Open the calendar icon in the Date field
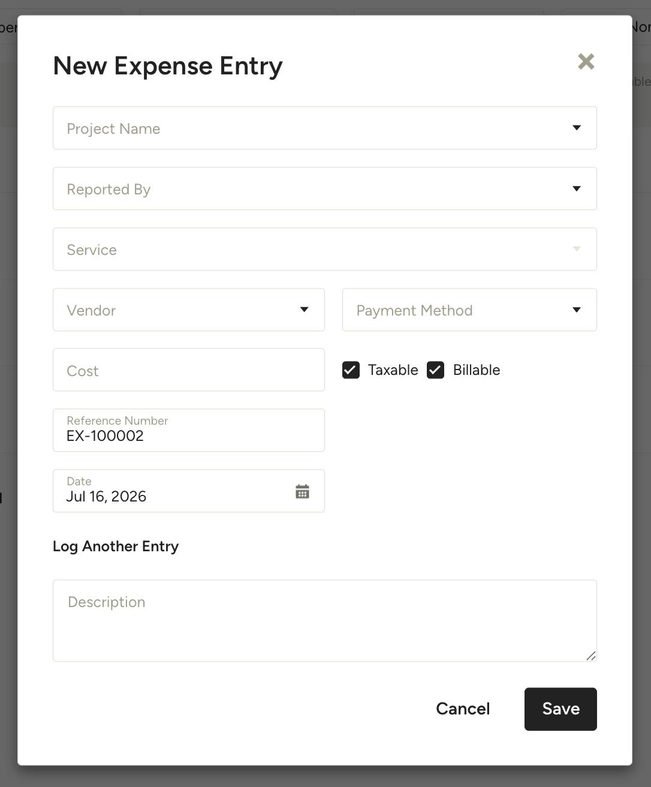Screen dimensions: 651x787 coord(302,491)
